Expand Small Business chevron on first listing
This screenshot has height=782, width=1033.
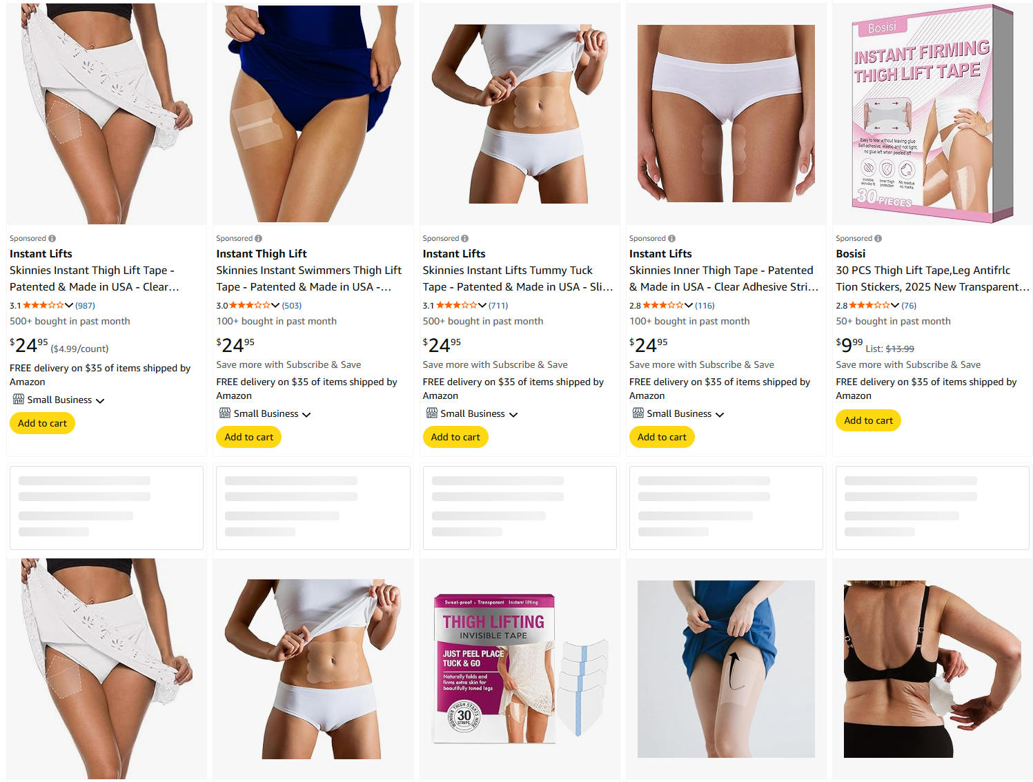pyautogui.click(x=100, y=400)
